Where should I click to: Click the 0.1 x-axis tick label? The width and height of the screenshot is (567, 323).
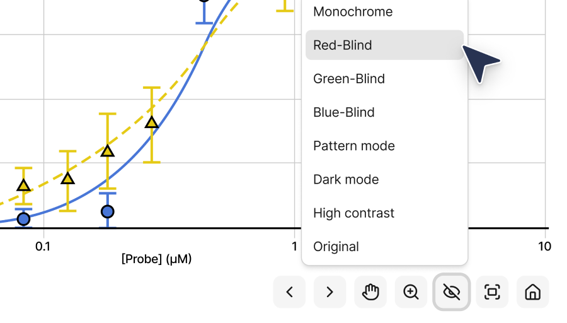pyautogui.click(x=43, y=246)
